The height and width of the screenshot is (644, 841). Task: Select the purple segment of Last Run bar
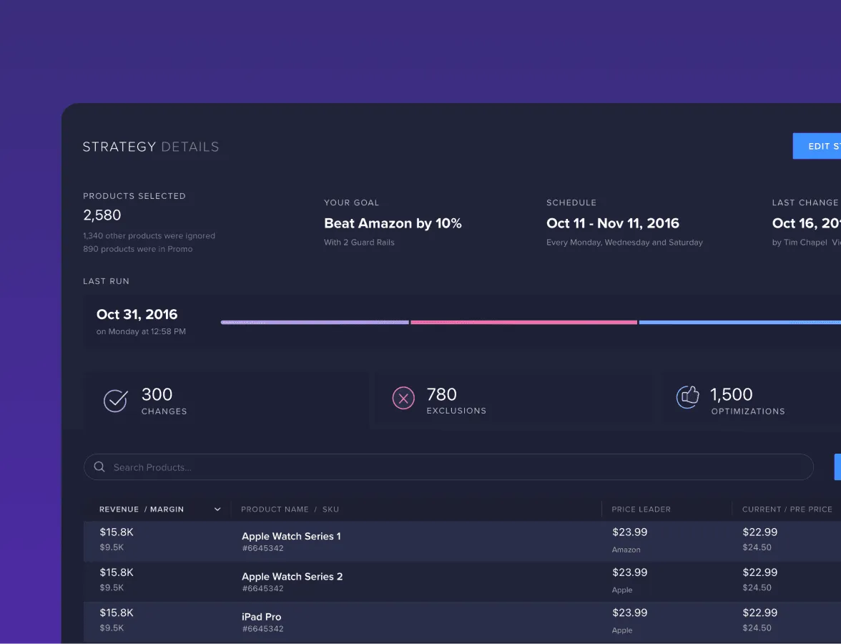coord(315,323)
